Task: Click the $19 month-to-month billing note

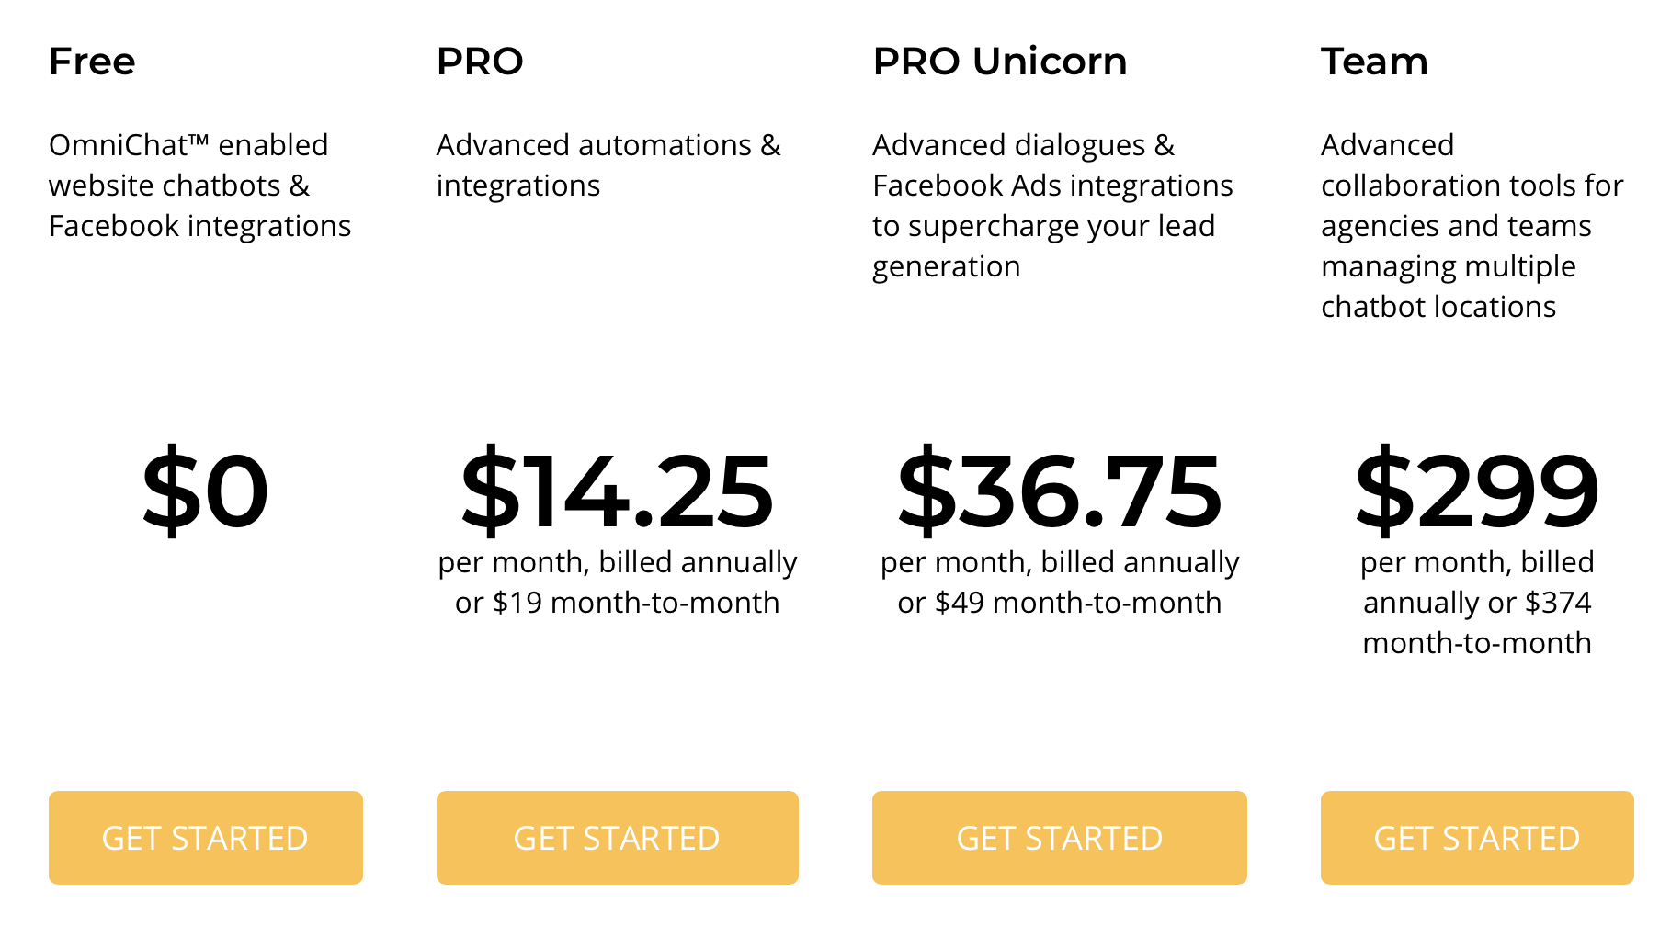Action: tap(617, 603)
